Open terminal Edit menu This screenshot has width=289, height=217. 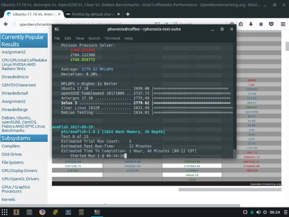(x=68, y=38)
